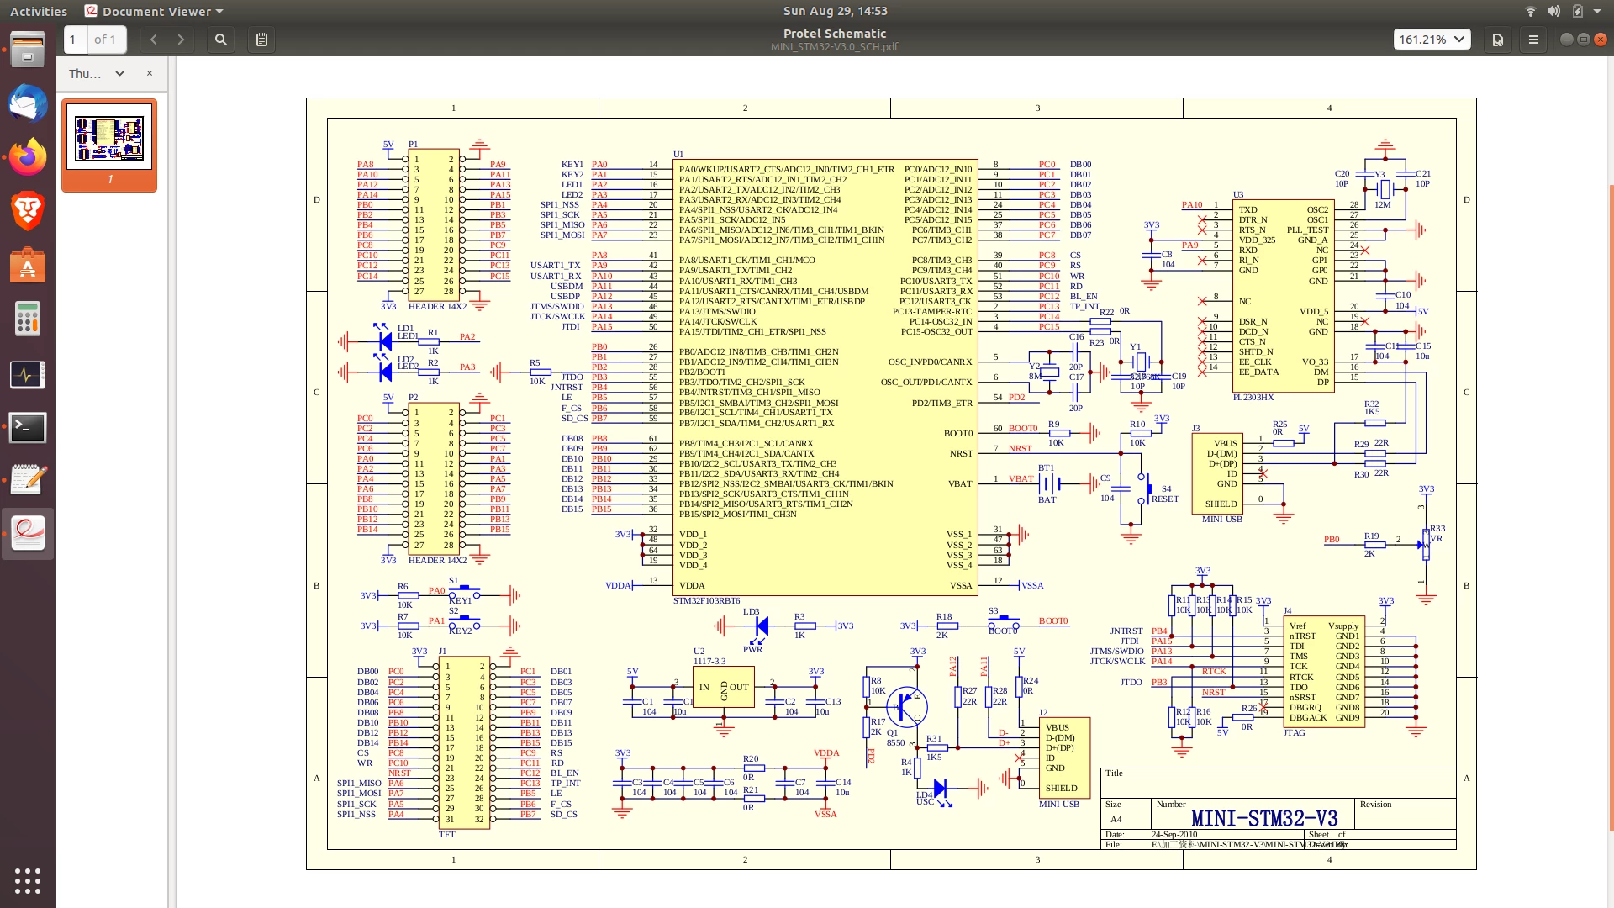Open Terminal from the dock
Image resolution: width=1614 pixels, height=908 pixels.
point(28,427)
